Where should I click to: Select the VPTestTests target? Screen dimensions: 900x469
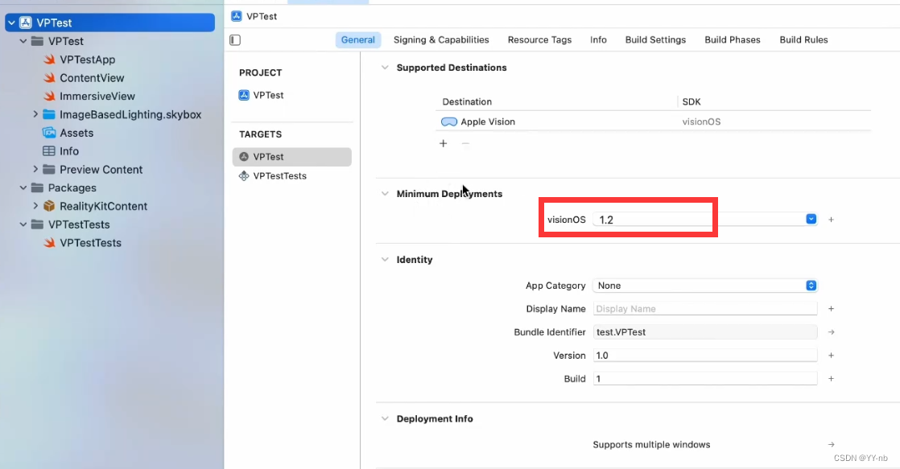[x=279, y=175]
